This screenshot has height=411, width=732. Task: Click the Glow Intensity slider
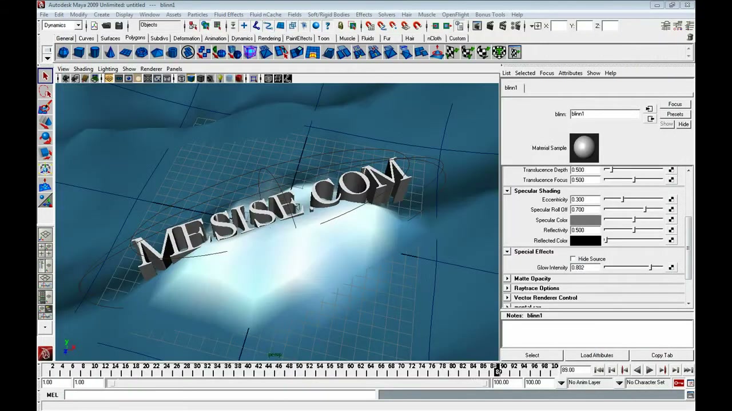pyautogui.click(x=634, y=267)
